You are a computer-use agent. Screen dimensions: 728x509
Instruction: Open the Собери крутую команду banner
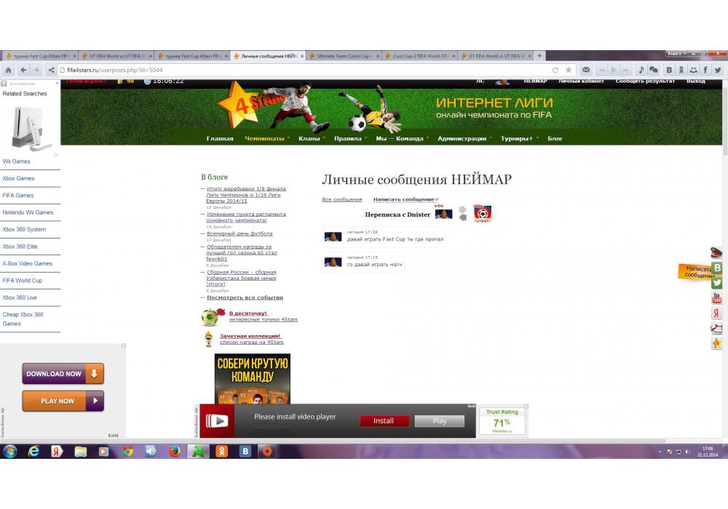(253, 379)
